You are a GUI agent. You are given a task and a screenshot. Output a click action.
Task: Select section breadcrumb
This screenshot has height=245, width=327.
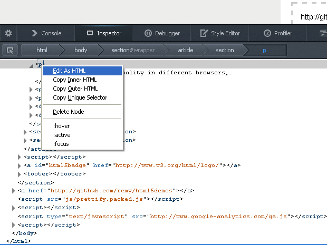pos(225,50)
